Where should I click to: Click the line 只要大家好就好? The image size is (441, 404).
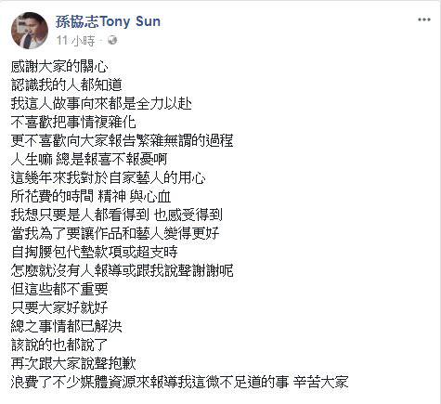pos(59,307)
